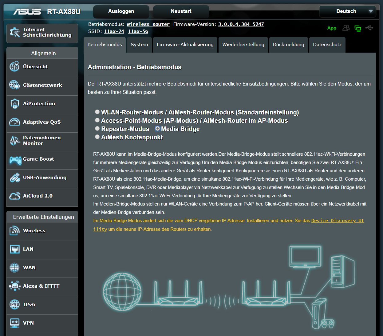Viewport: 383px width, 336px height.
Task: Open Game Boost via gamepad icon
Action: [15, 160]
